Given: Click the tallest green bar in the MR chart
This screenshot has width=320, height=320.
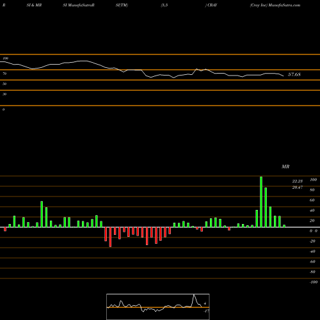Looking at the screenshot, I should click(x=261, y=202).
